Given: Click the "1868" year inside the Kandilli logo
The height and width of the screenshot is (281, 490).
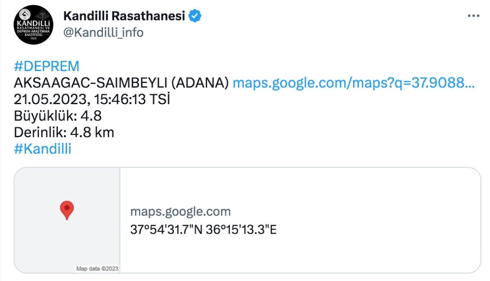Looking at the screenshot, I should pyautogui.click(x=33, y=38).
